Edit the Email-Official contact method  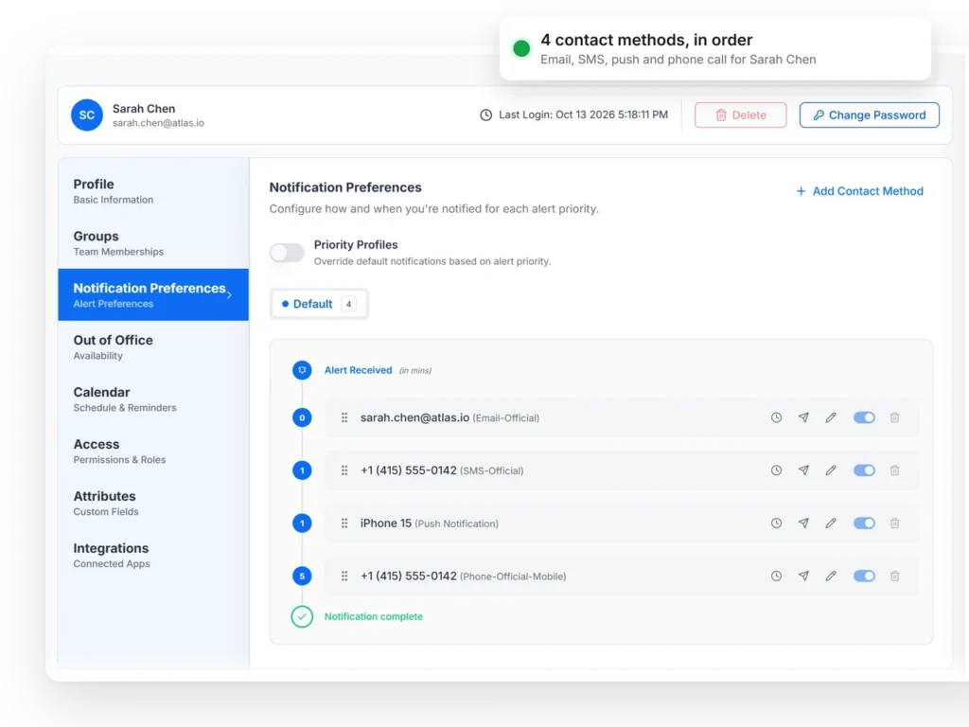(x=831, y=417)
